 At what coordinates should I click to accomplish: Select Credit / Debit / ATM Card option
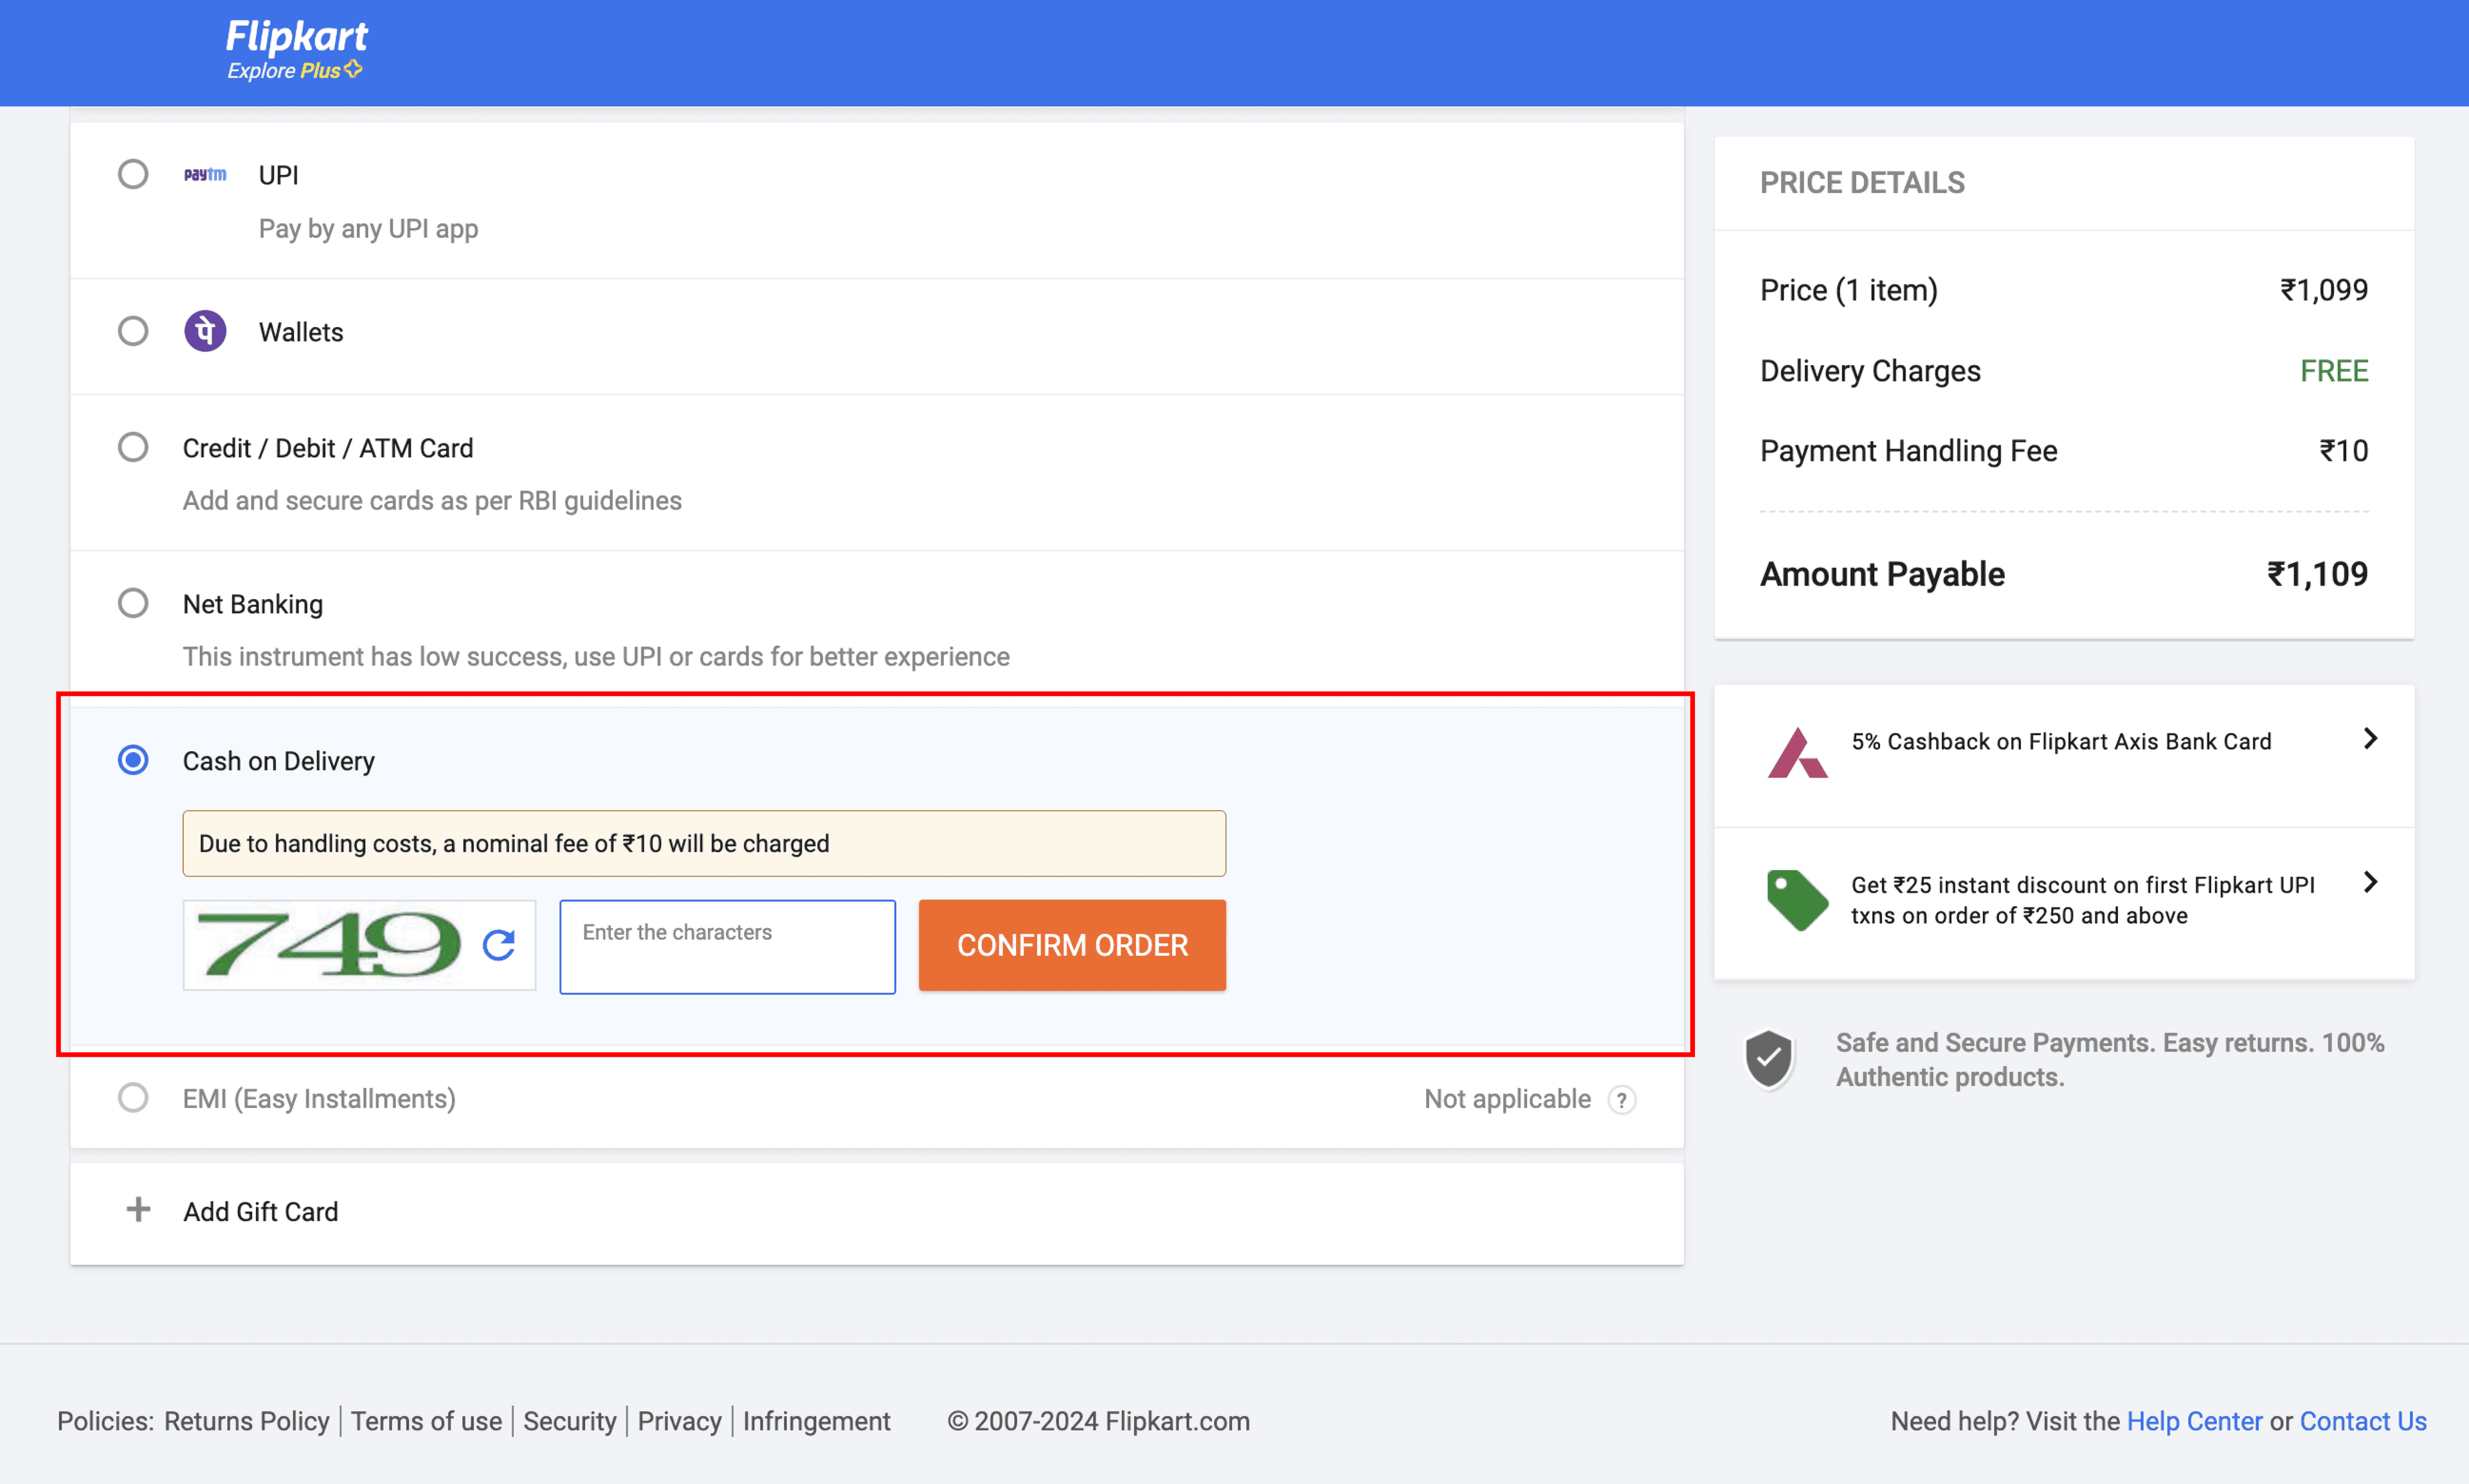133,447
